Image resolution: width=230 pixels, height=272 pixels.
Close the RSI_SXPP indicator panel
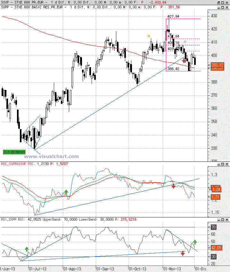coord(227,220)
